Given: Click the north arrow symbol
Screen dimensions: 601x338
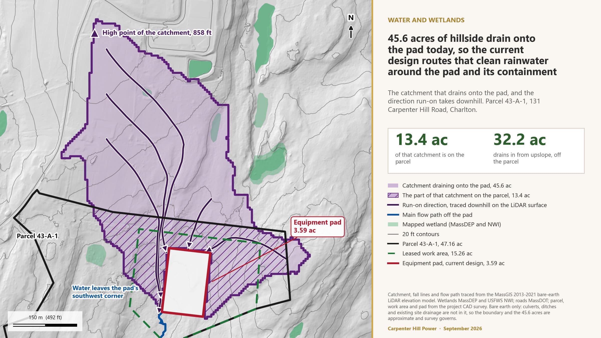Looking at the screenshot, I should (x=351, y=32).
